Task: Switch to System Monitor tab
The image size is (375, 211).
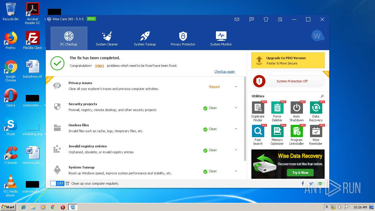Action: coord(221,38)
